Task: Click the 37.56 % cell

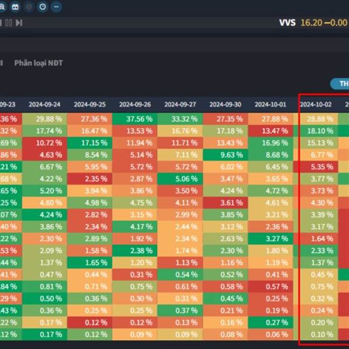Action: click(135, 119)
